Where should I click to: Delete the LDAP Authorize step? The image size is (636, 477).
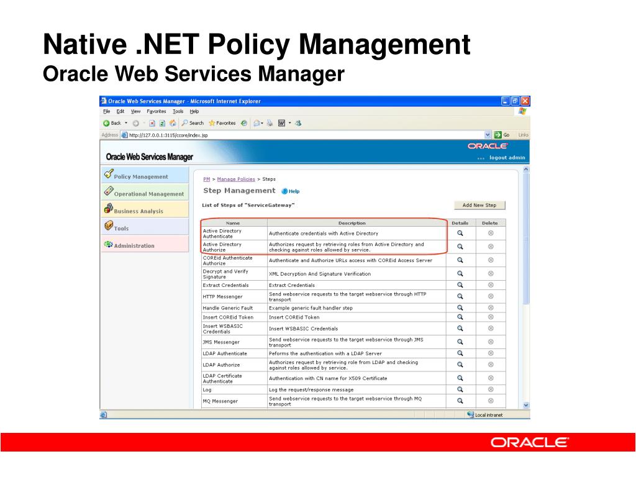coord(491,364)
